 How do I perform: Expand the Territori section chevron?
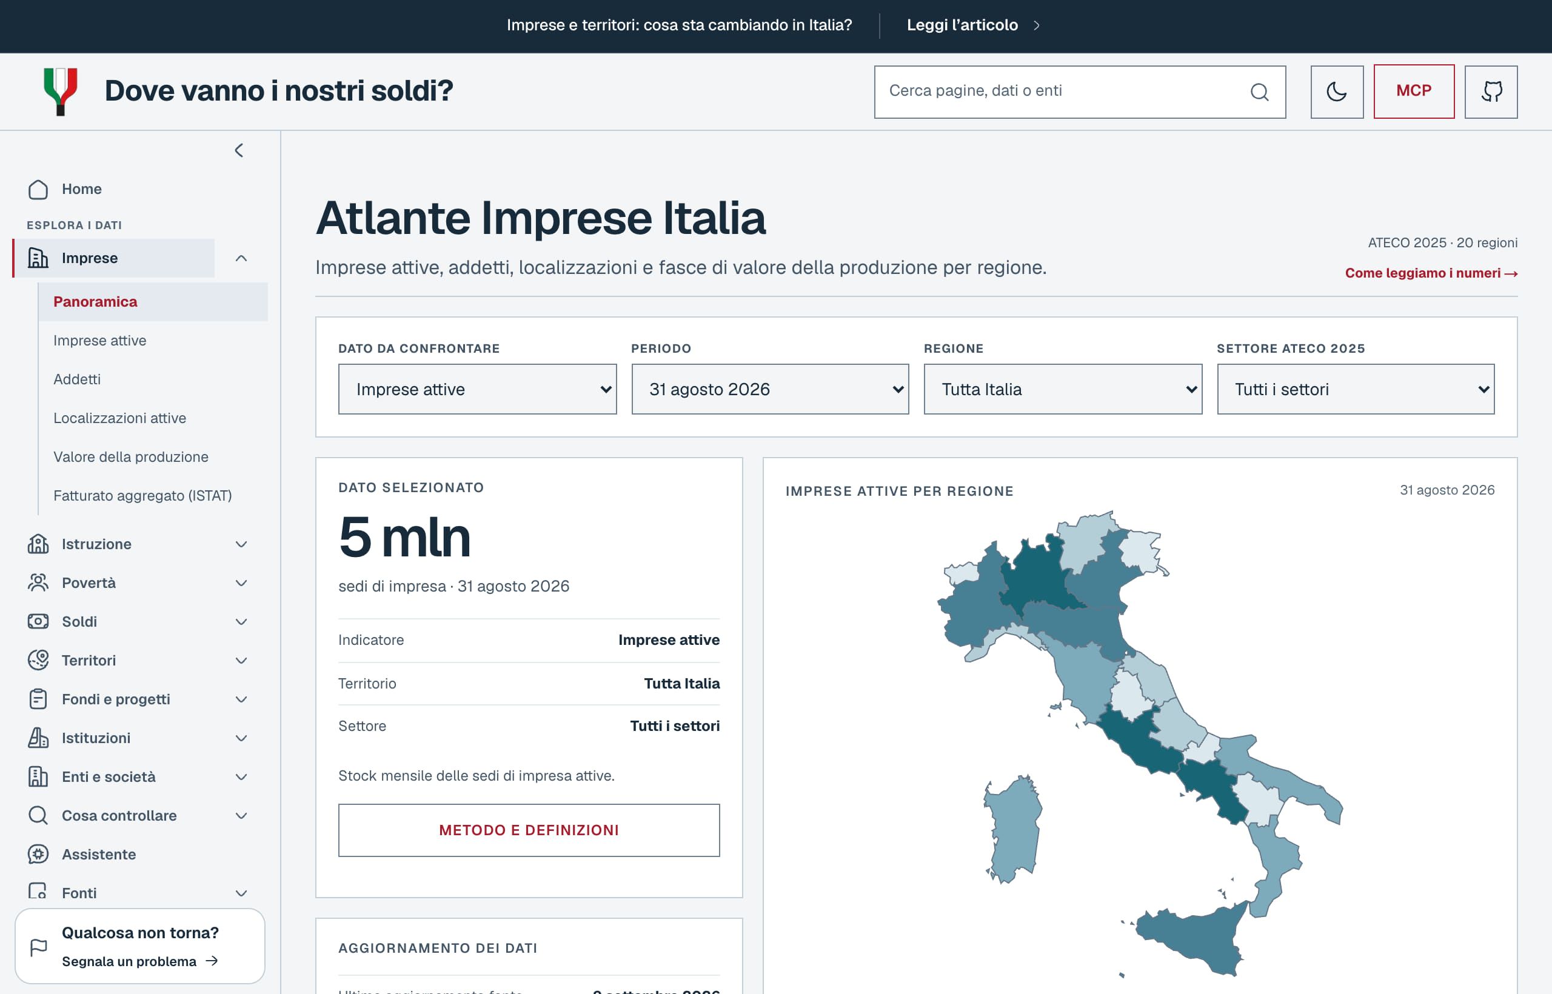coord(241,660)
